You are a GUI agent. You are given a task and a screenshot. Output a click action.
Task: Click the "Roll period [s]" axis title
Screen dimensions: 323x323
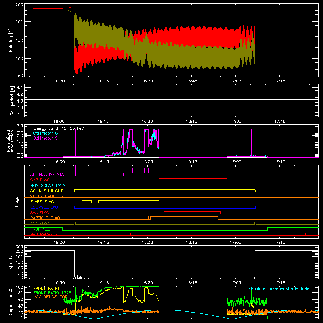[x=12, y=101]
